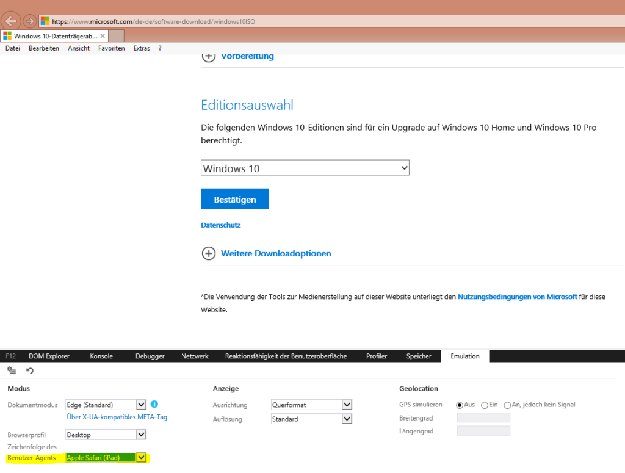Open the Benutzer-Agents Apple Safari dropdown

click(141, 457)
